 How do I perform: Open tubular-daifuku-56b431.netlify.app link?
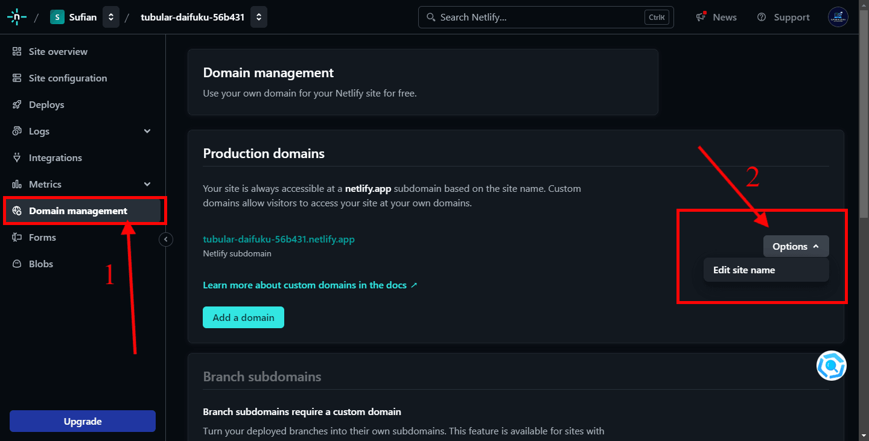point(279,239)
